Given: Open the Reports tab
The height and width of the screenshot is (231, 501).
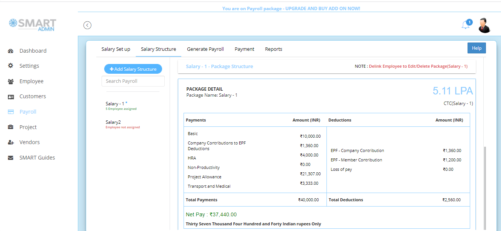Looking at the screenshot, I should point(273,49).
